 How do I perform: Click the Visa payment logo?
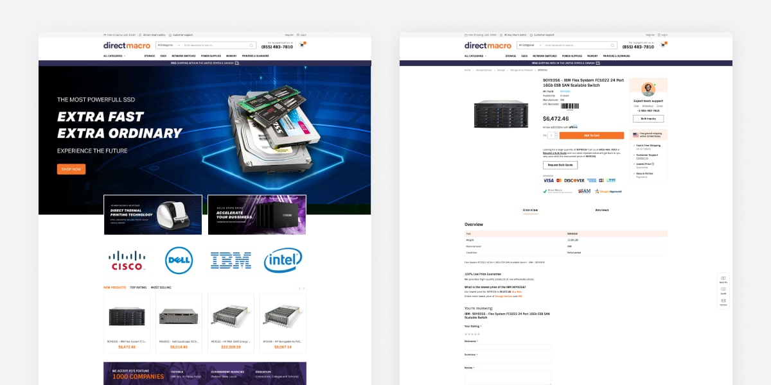(548, 180)
